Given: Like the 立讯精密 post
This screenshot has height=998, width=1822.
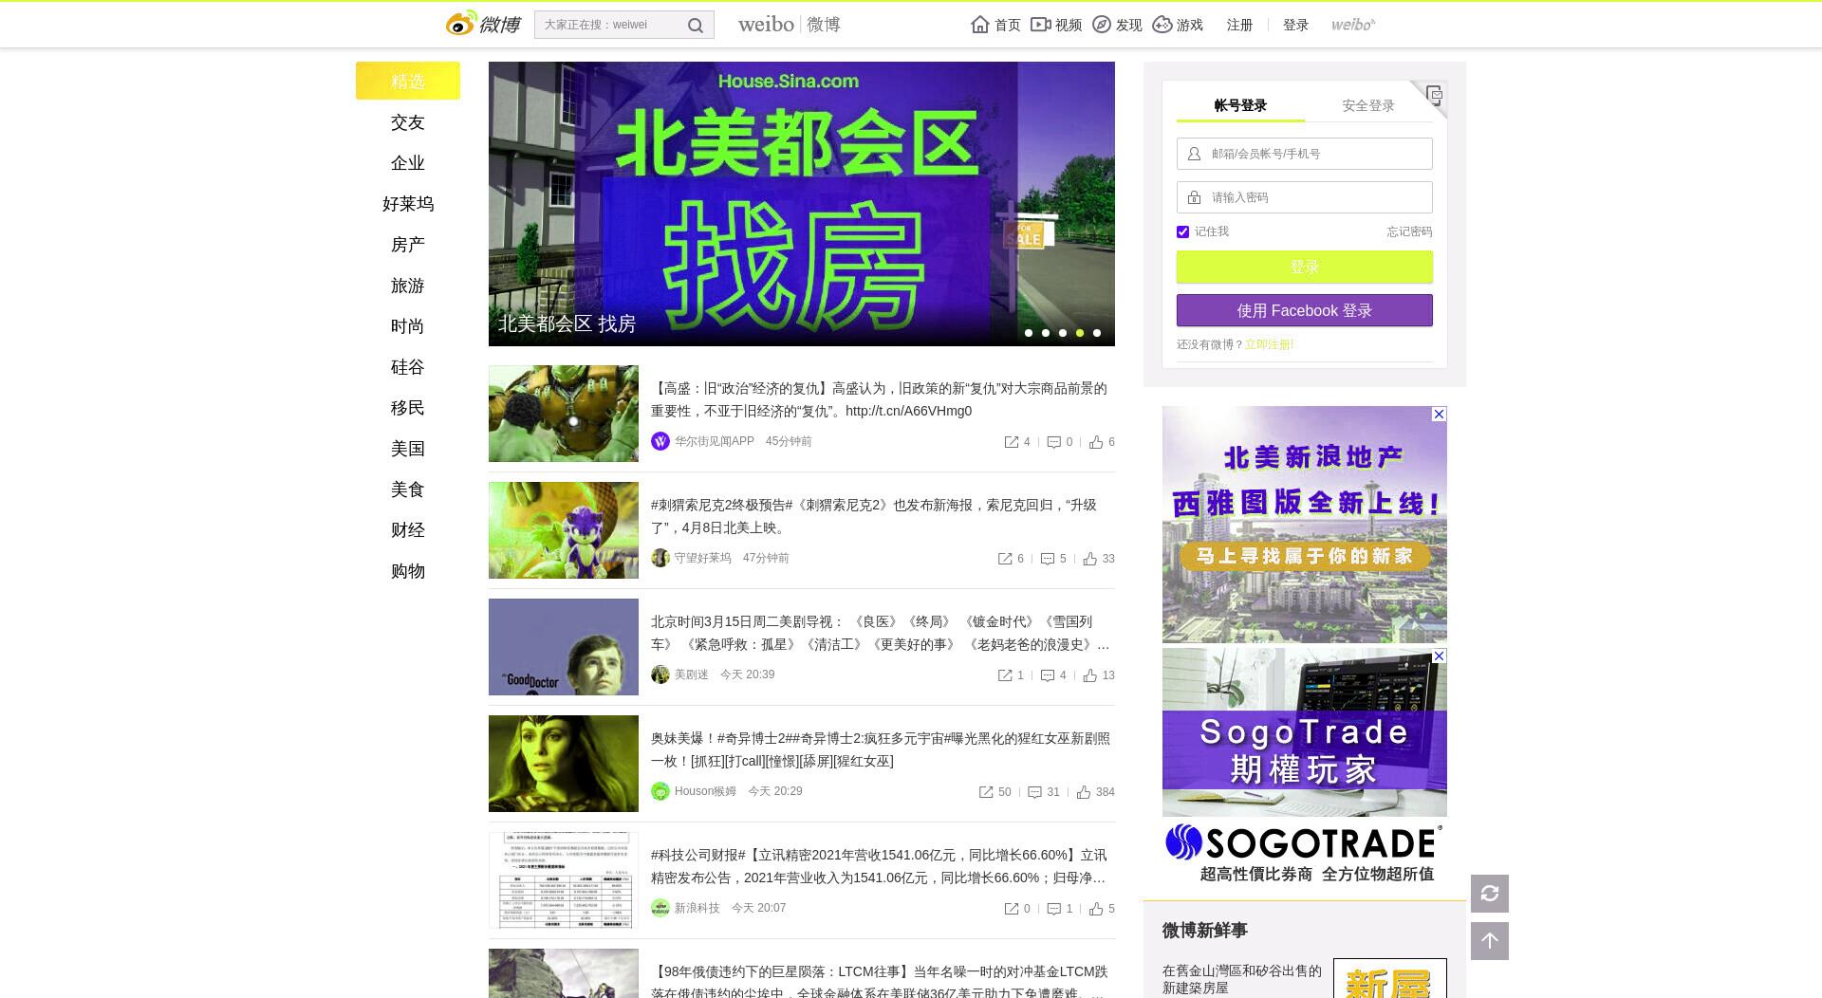Looking at the screenshot, I should (1096, 909).
